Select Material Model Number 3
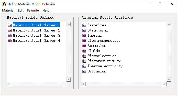The image size is (178, 96). [36, 35]
